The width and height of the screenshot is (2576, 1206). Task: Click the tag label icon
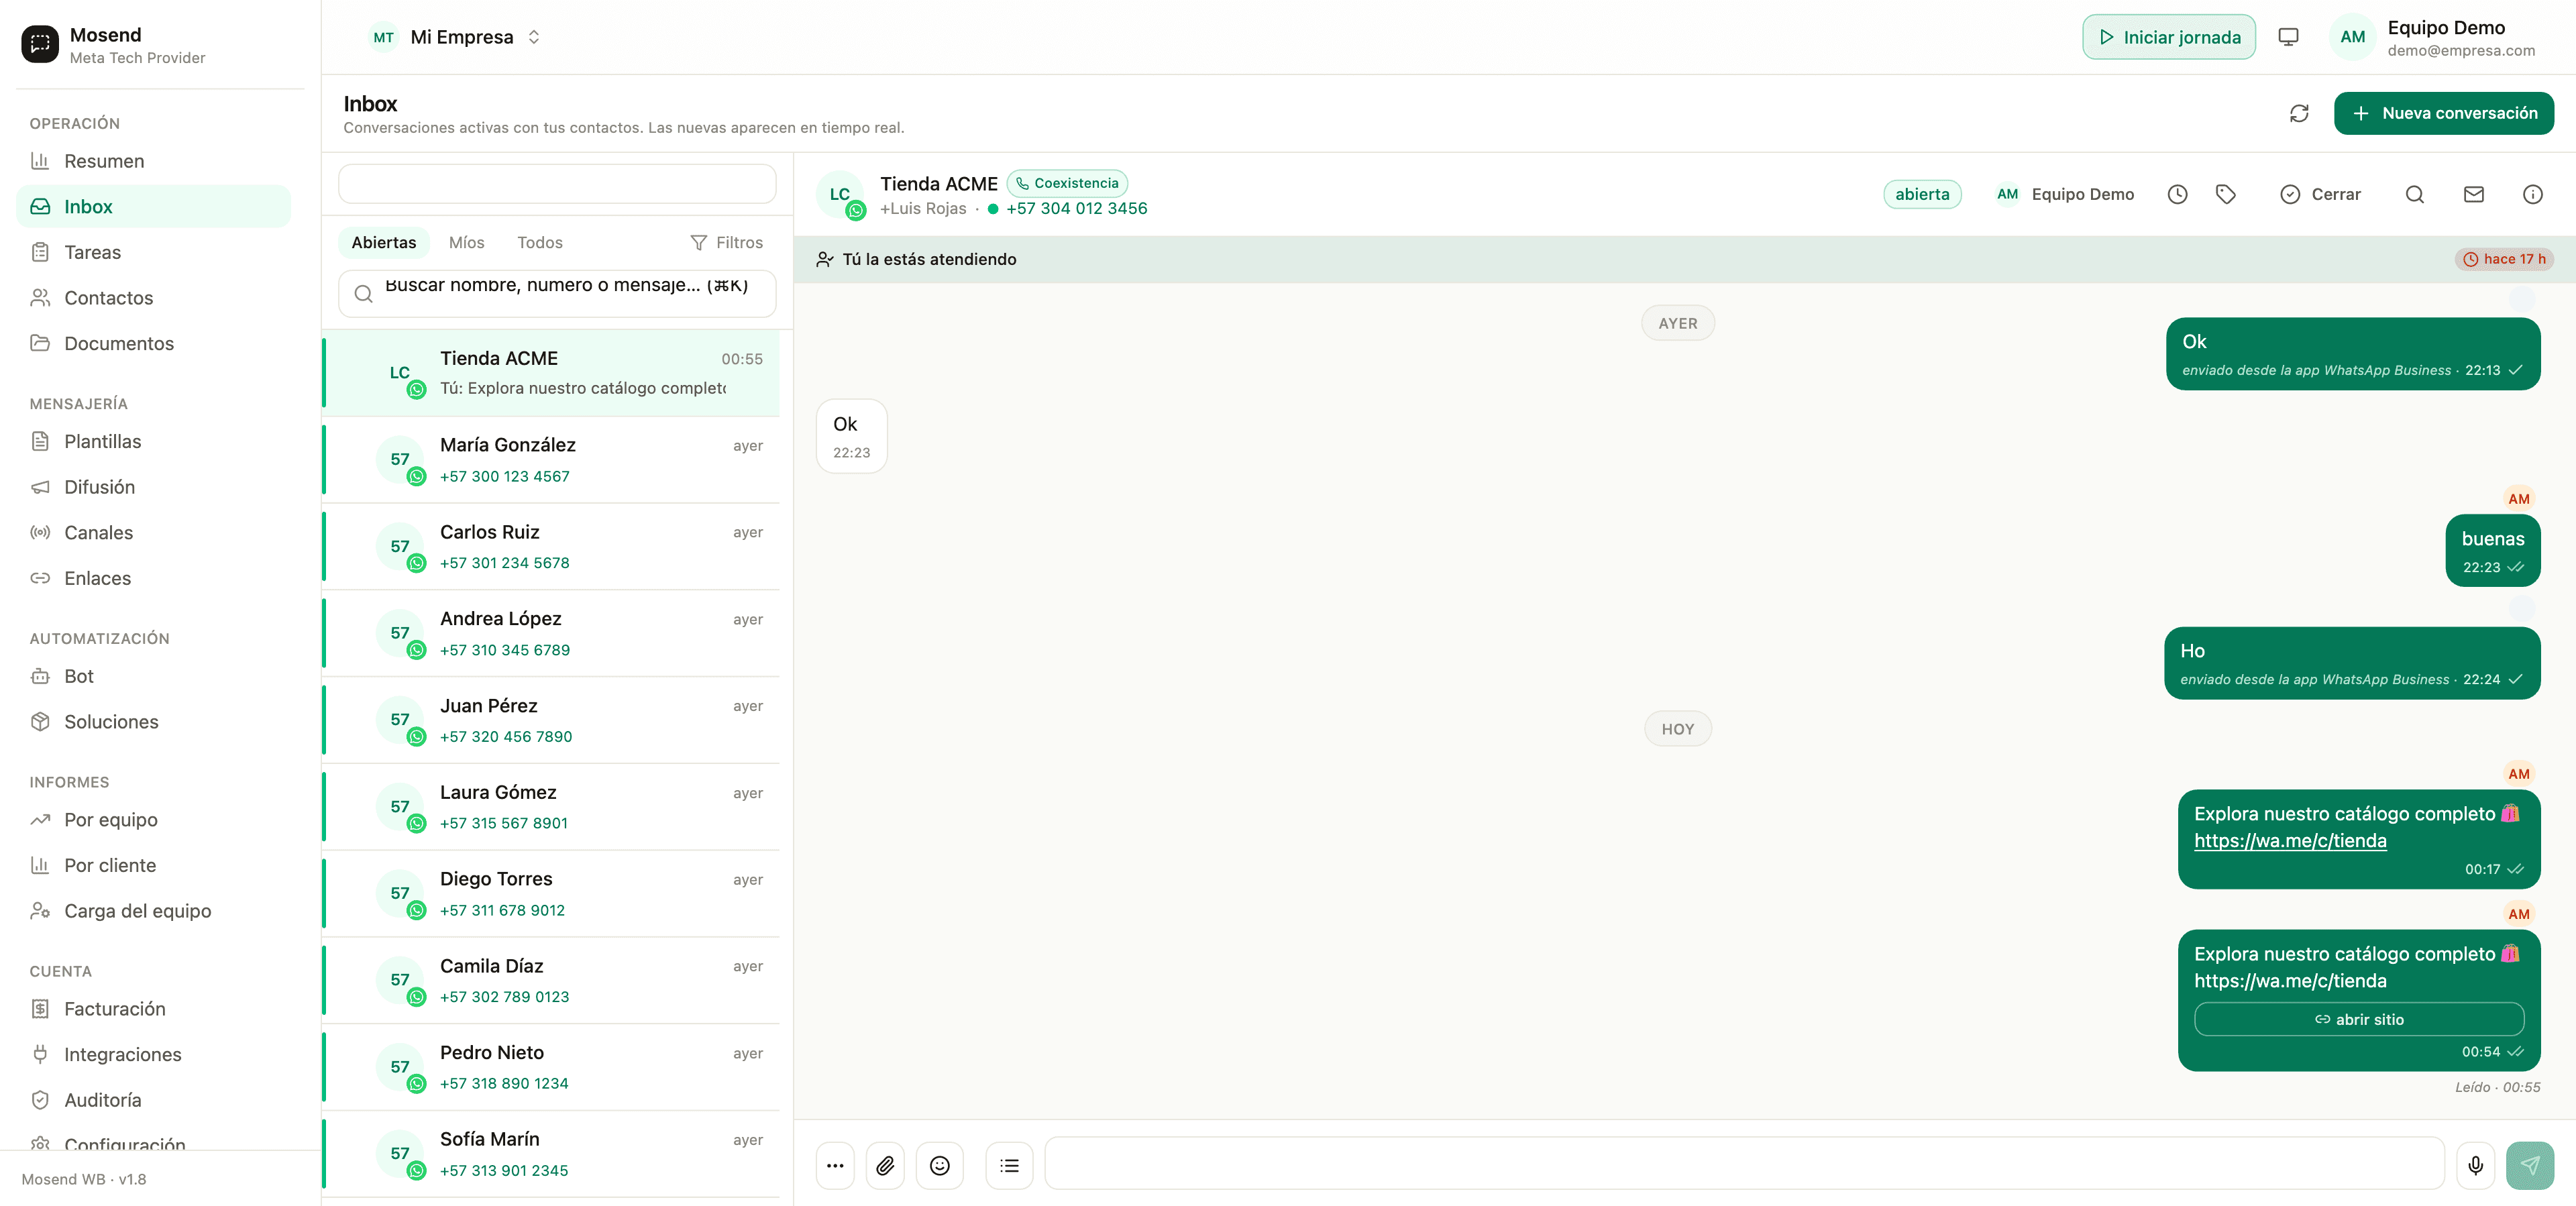(x=2225, y=194)
